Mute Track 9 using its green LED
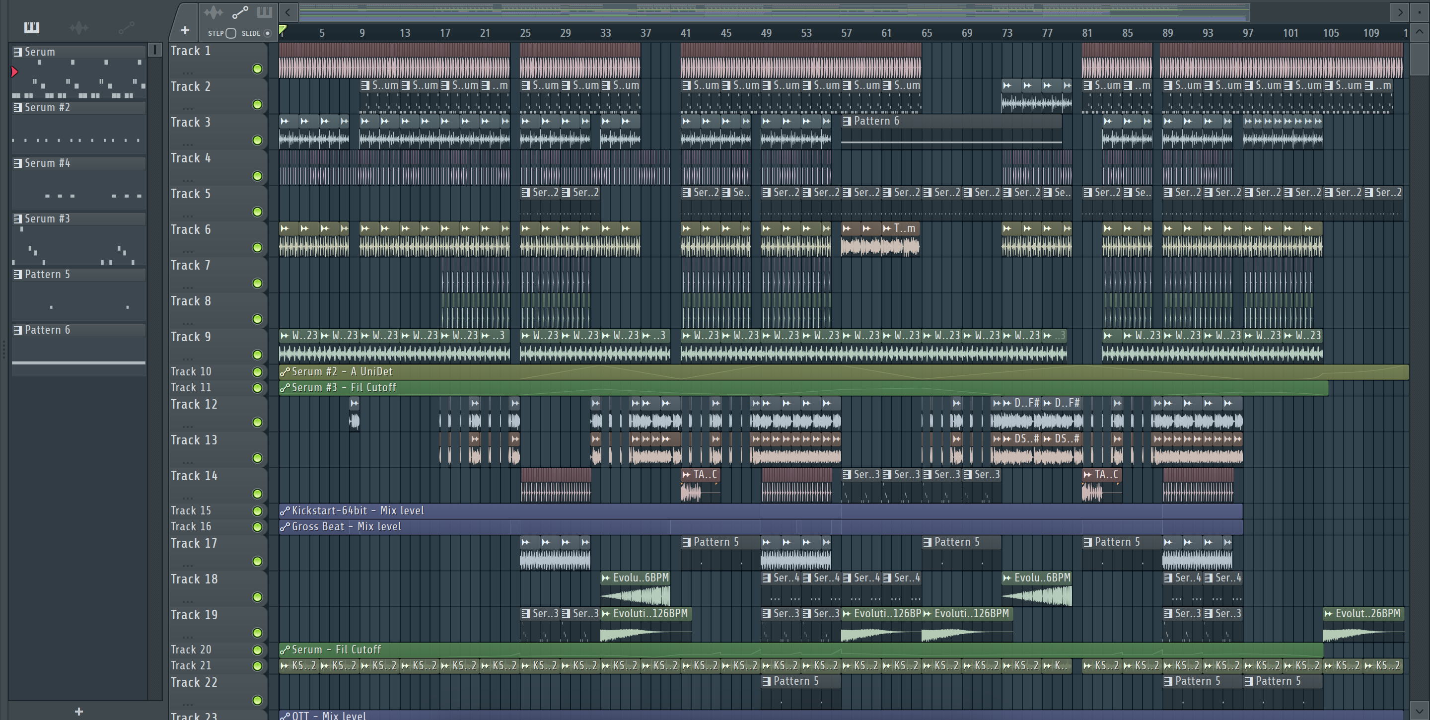Screen dimensions: 1430x720 (x=257, y=355)
